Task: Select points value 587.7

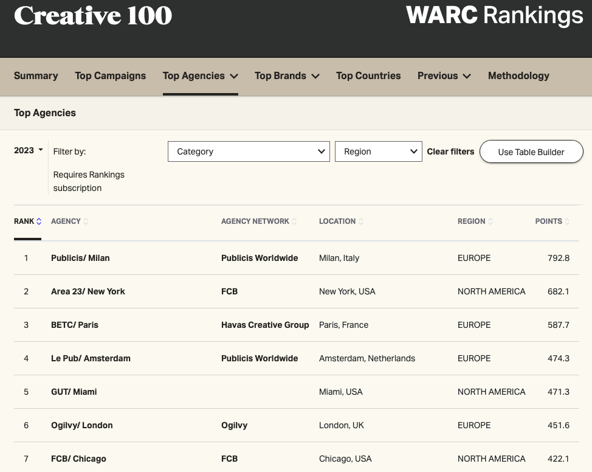Action: pyautogui.click(x=559, y=325)
